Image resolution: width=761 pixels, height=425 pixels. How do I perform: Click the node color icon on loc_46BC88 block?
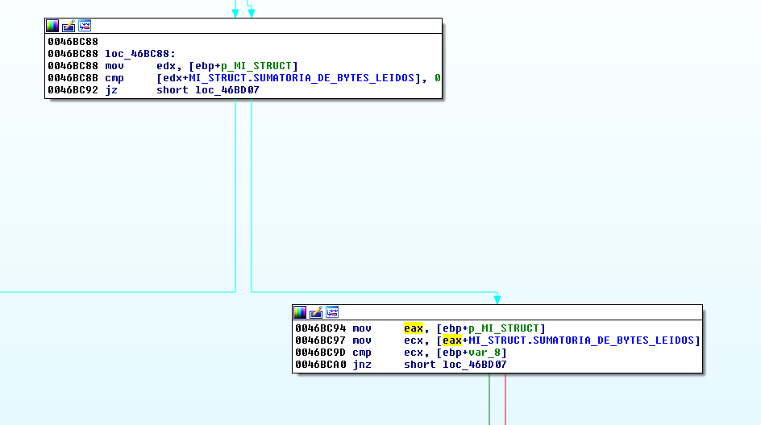52,26
